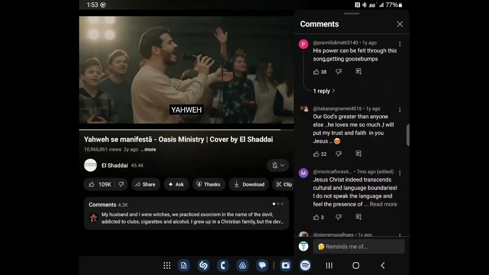
Task: Launch the document app from taskbar
Action: click(184, 265)
